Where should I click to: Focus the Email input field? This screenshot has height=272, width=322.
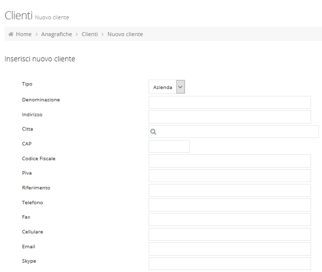pyautogui.click(x=229, y=249)
